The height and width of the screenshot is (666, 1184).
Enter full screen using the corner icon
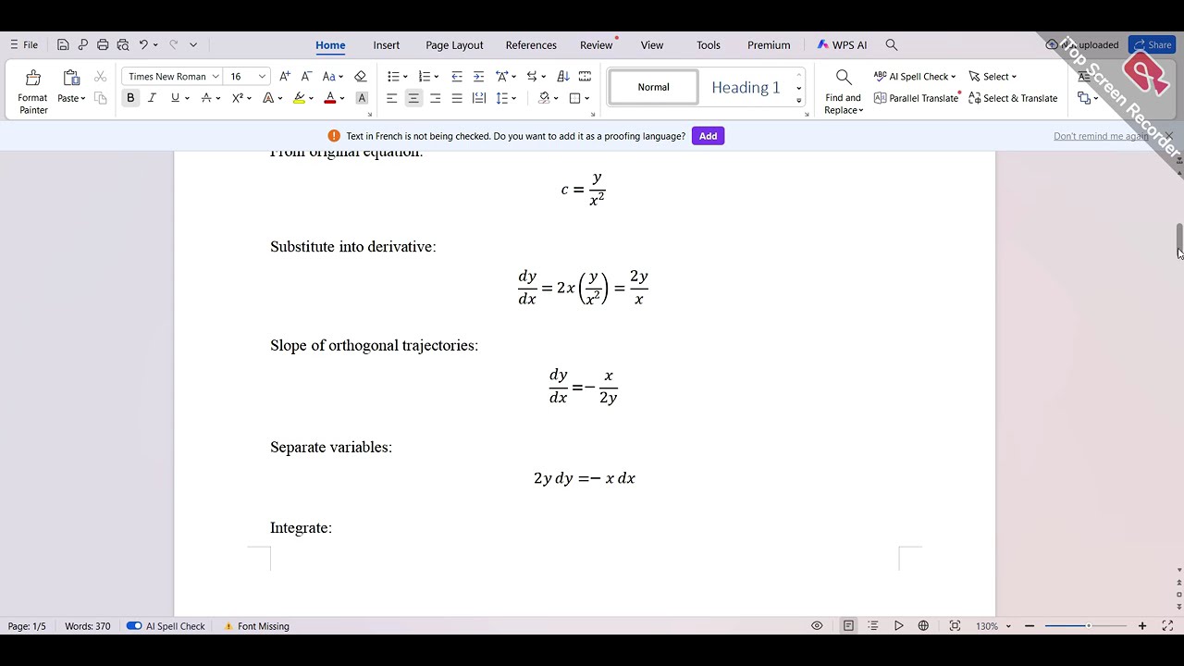pyautogui.click(x=1167, y=626)
